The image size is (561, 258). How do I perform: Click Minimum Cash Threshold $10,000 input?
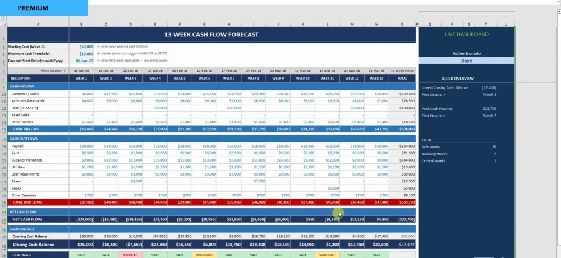[x=81, y=54]
